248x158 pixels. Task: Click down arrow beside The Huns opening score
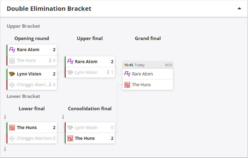pos(50,60)
